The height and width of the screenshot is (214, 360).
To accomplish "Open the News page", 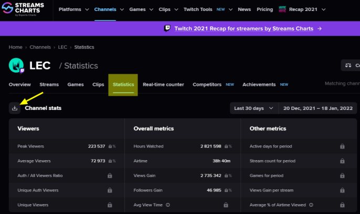I will [x=245, y=9].
